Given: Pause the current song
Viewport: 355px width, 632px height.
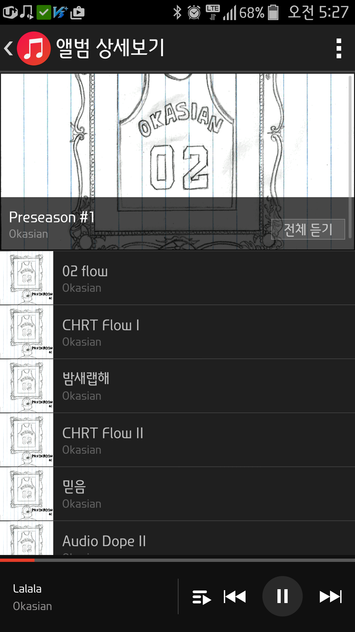Looking at the screenshot, I should [x=282, y=596].
